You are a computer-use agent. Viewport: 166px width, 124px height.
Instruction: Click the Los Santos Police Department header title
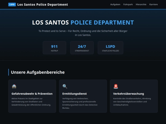tap(42, 5)
